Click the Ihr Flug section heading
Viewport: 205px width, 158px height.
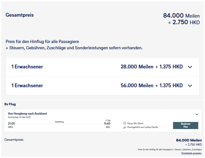[x=10, y=104]
